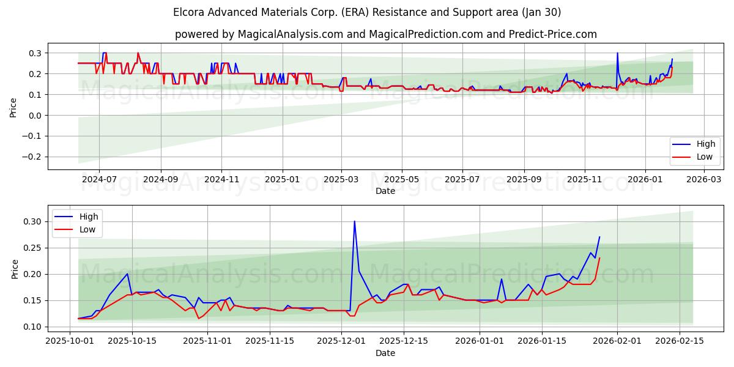This screenshot has width=734, height=367.
Task: Click the '2025-01' x-axis label
Action: (x=282, y=180)
